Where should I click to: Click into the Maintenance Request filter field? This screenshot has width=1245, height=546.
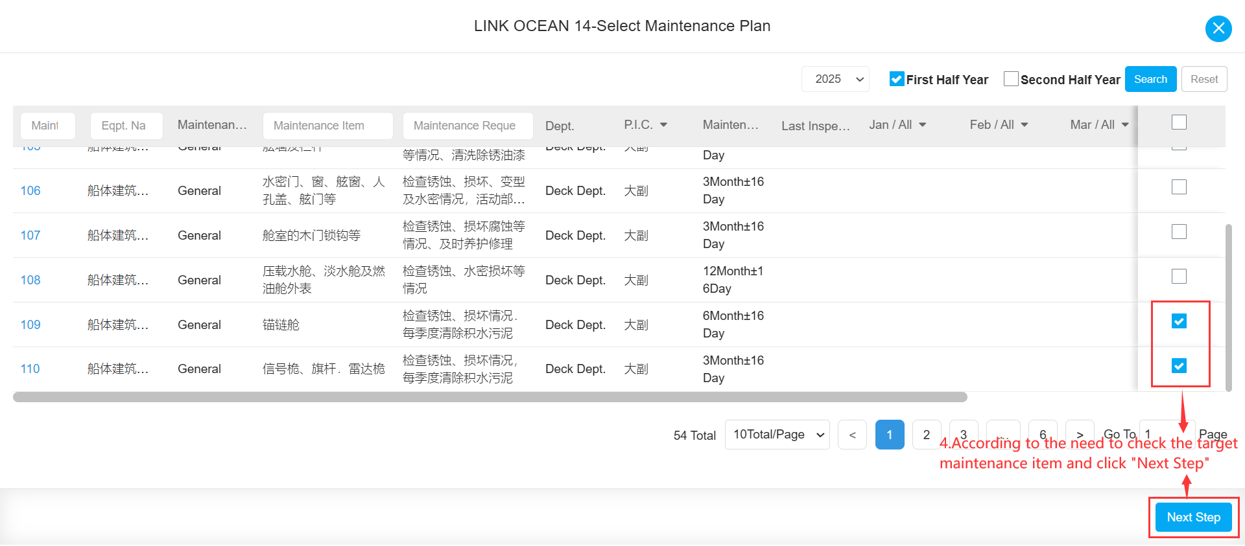coord(468,126)
